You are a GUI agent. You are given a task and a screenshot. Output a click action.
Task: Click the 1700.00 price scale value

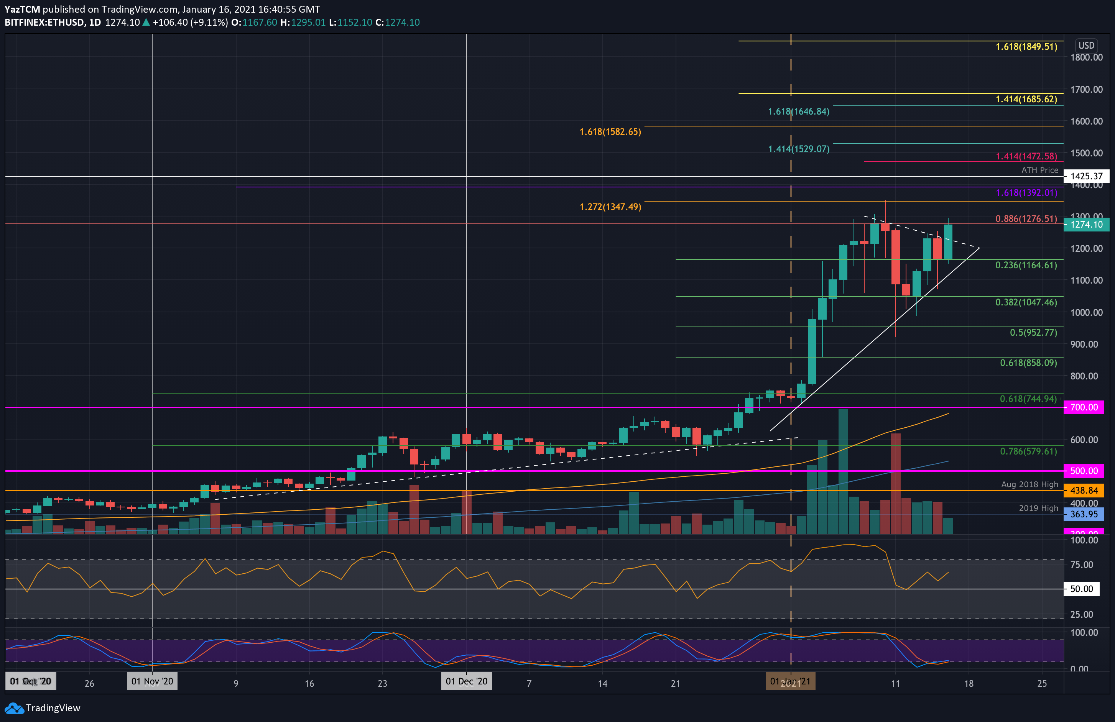pos(1086,89)
